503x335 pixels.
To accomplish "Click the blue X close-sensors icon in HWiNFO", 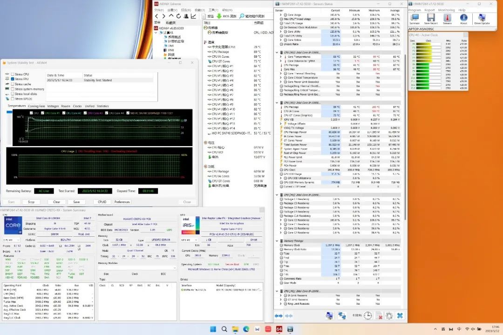I will [400, 316].
